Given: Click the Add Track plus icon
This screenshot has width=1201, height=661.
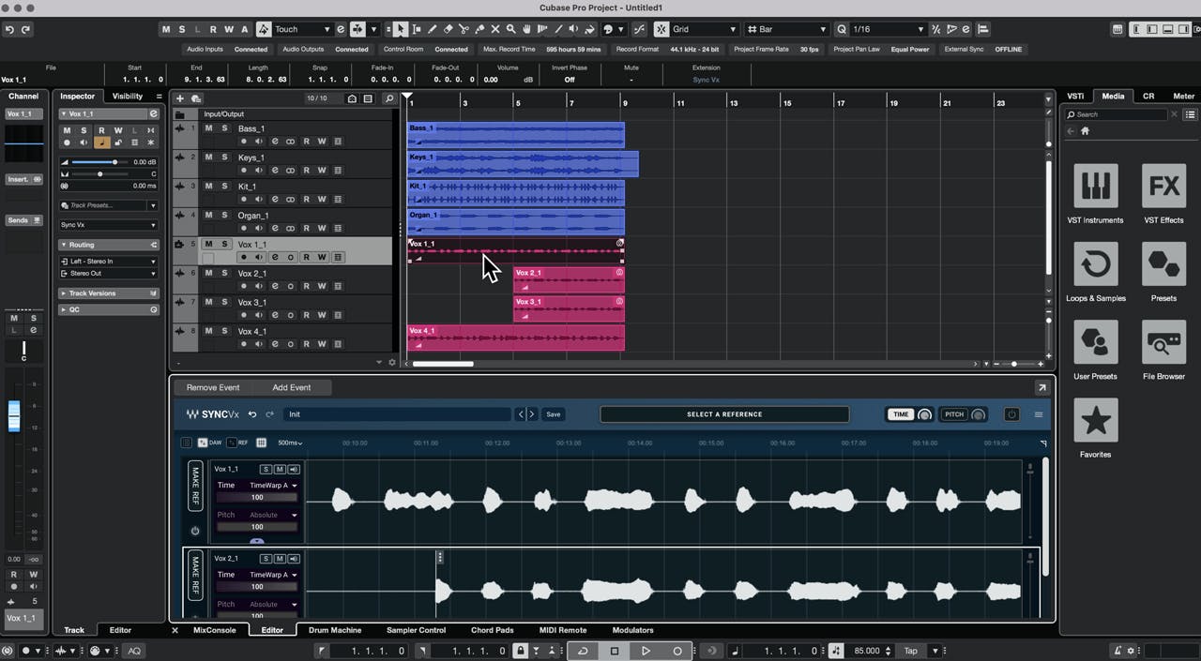Looking at the screenshot, I should (180, 98).
